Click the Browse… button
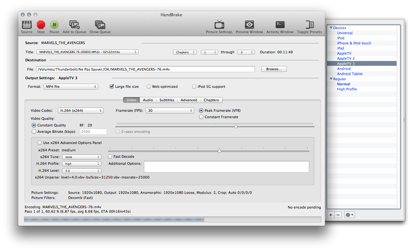 point(274,69)
